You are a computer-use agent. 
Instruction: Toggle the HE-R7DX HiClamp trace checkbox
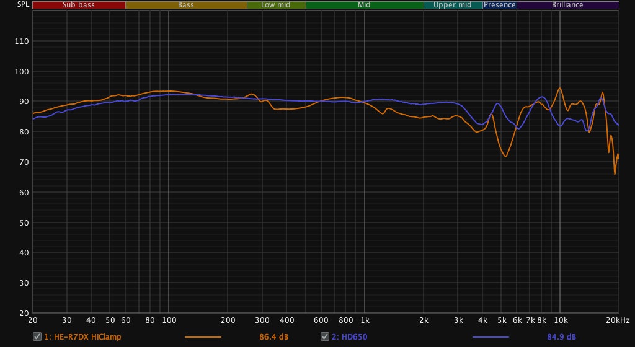[37, 336]
